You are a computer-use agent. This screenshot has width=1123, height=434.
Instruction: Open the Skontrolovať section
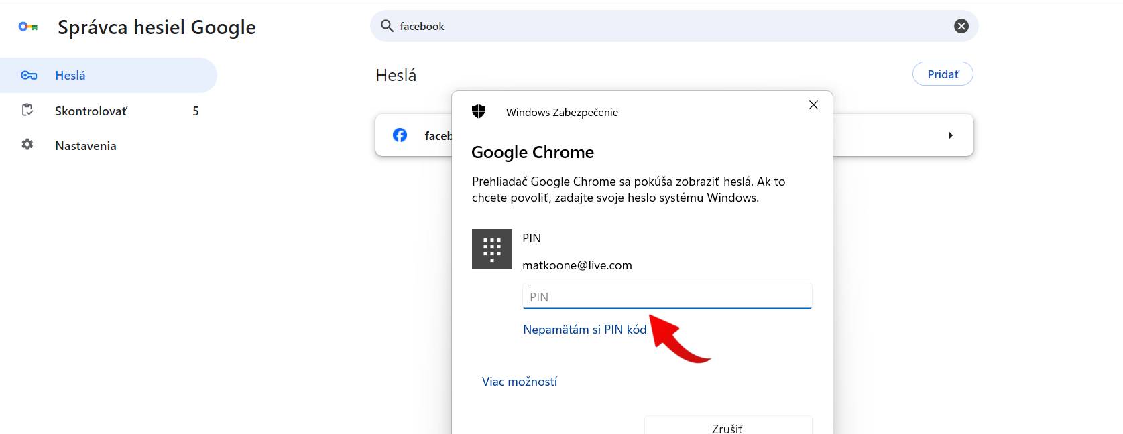click(109, 111)
